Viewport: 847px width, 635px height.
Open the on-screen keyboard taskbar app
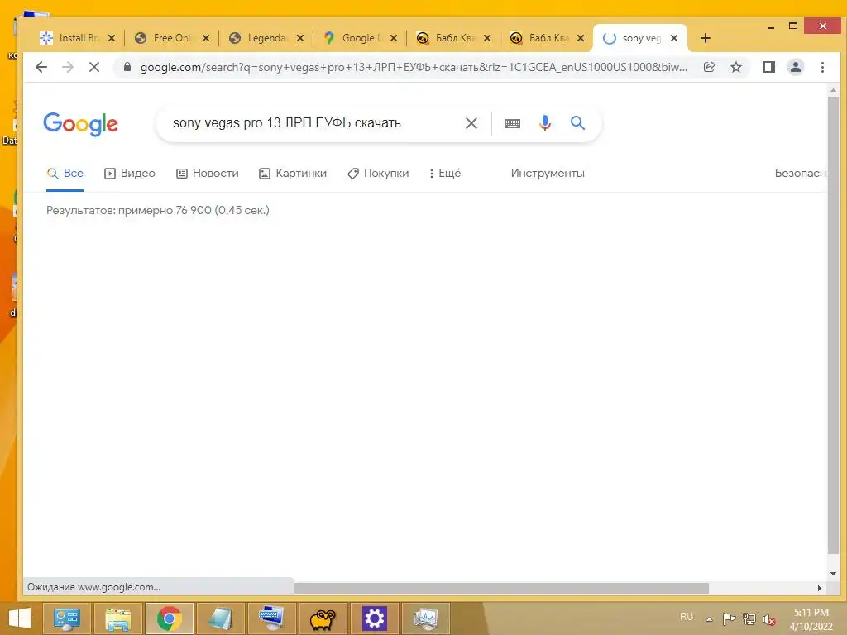coord(271,618)
